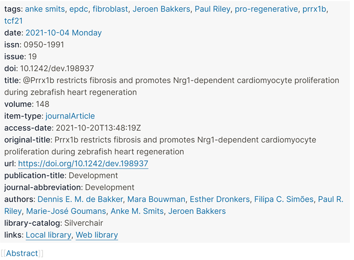Open author page Anke M. Smits
354x260 pixels.
tap(137, 211)
